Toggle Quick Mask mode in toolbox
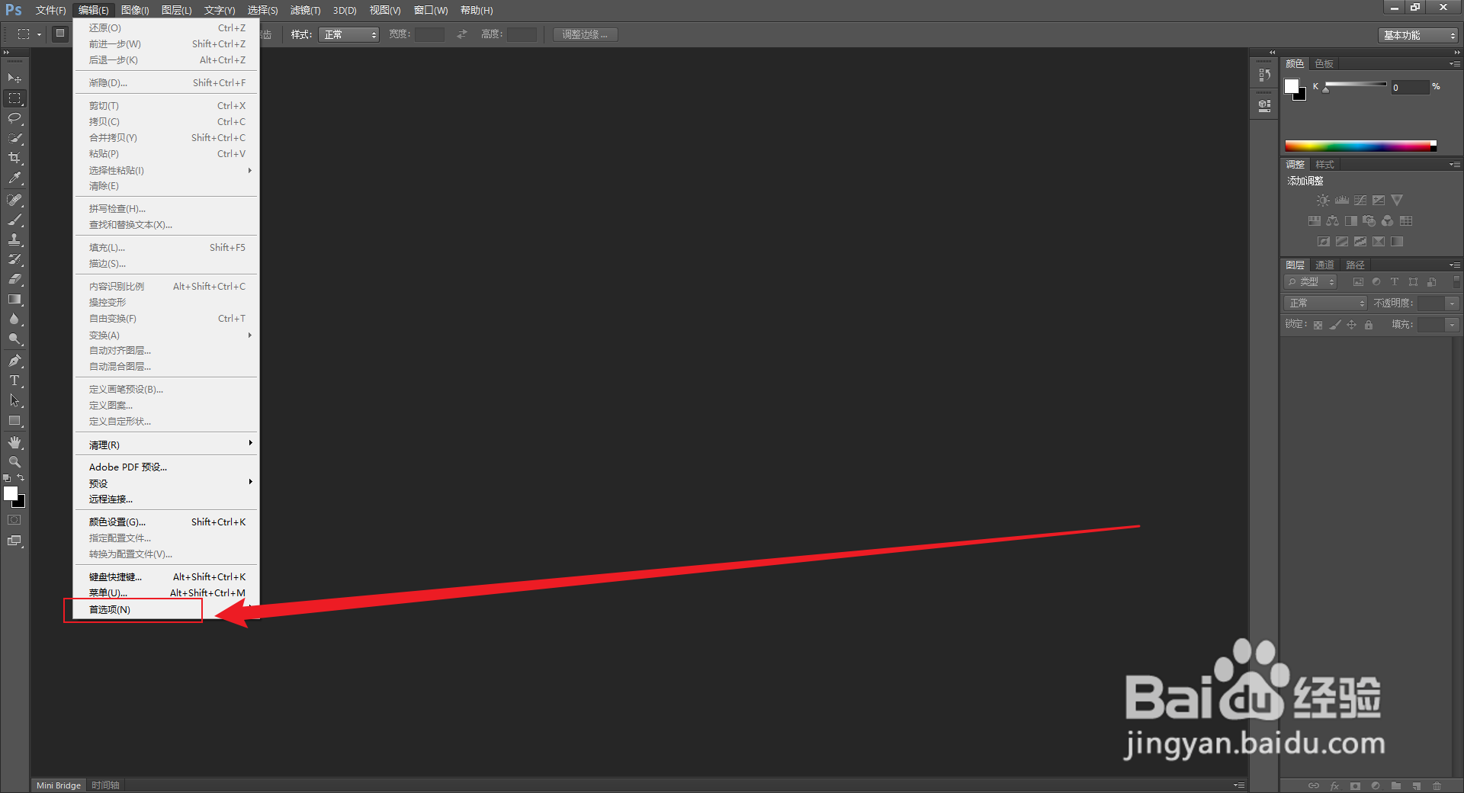The width and height of the screenshot is (1464, 793). tap(14, 520)
